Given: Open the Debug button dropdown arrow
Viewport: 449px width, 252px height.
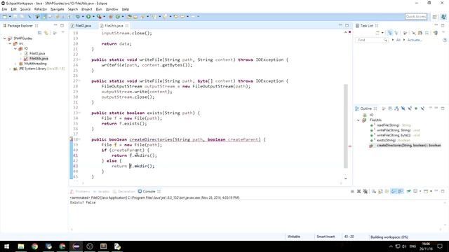Looking at the screenshot, I should pyautogui.click(x=83, y=17).
